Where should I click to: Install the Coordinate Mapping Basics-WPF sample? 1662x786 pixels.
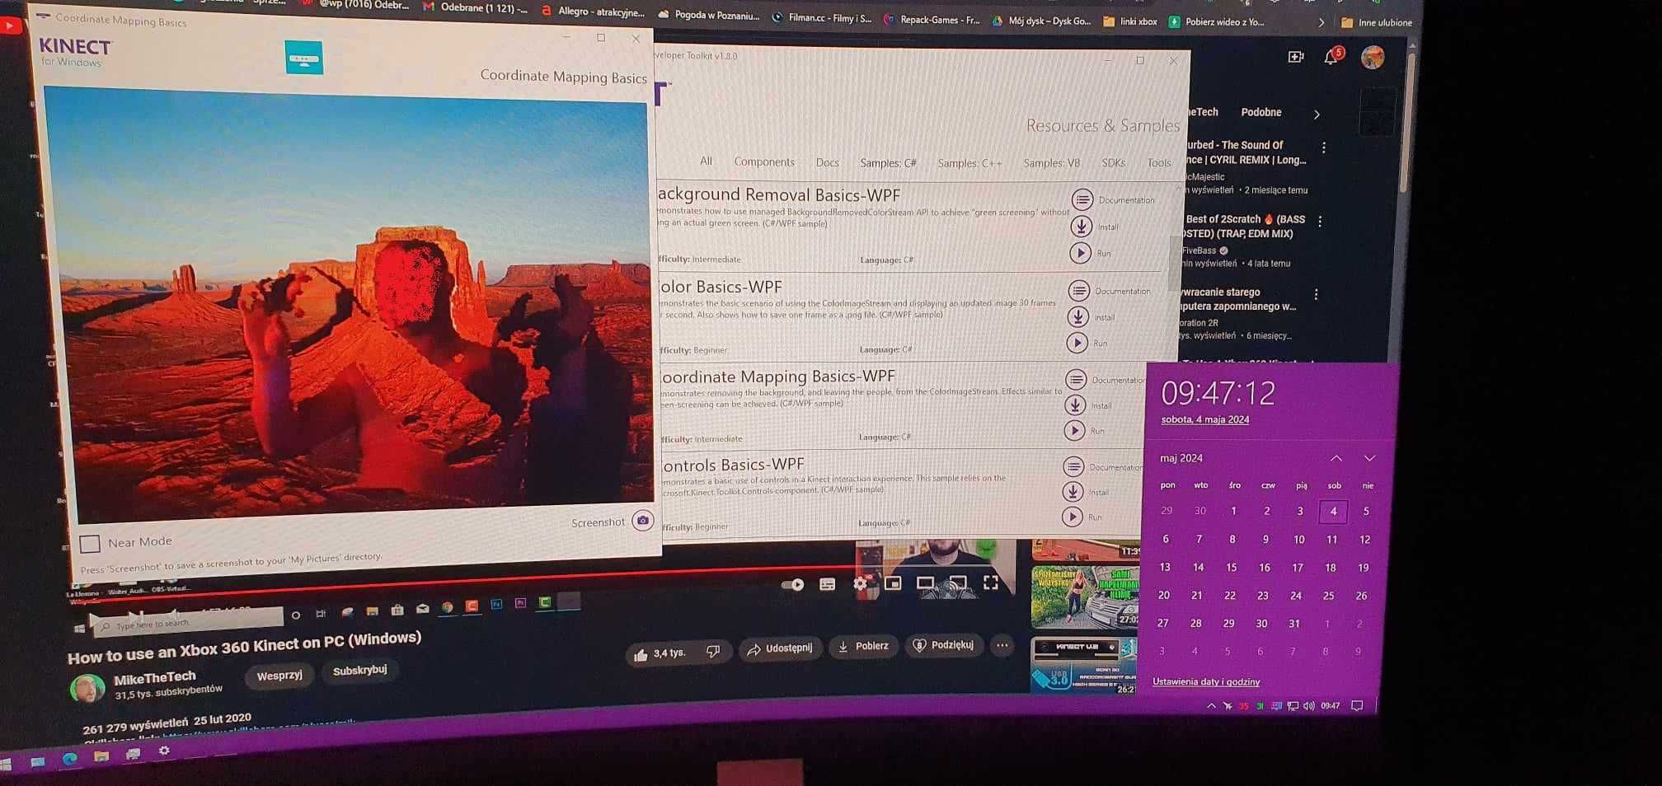tap(1075, 405)
